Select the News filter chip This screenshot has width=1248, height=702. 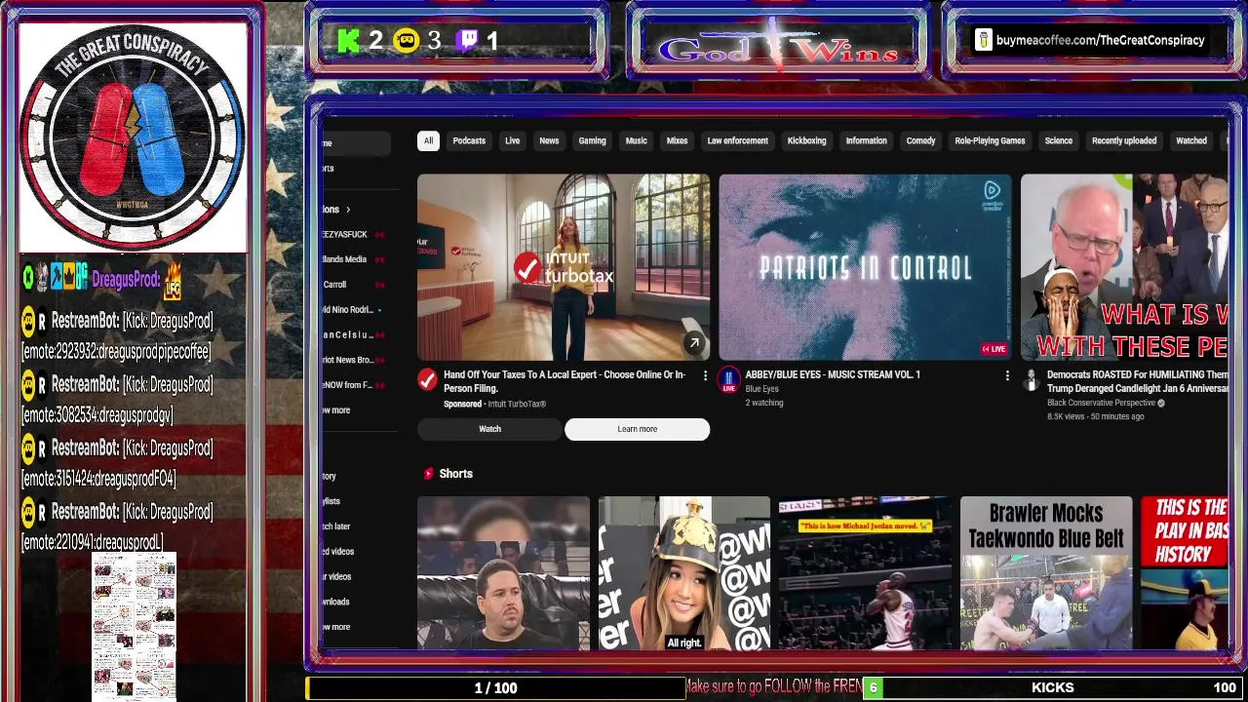click(x=549, y=140)
